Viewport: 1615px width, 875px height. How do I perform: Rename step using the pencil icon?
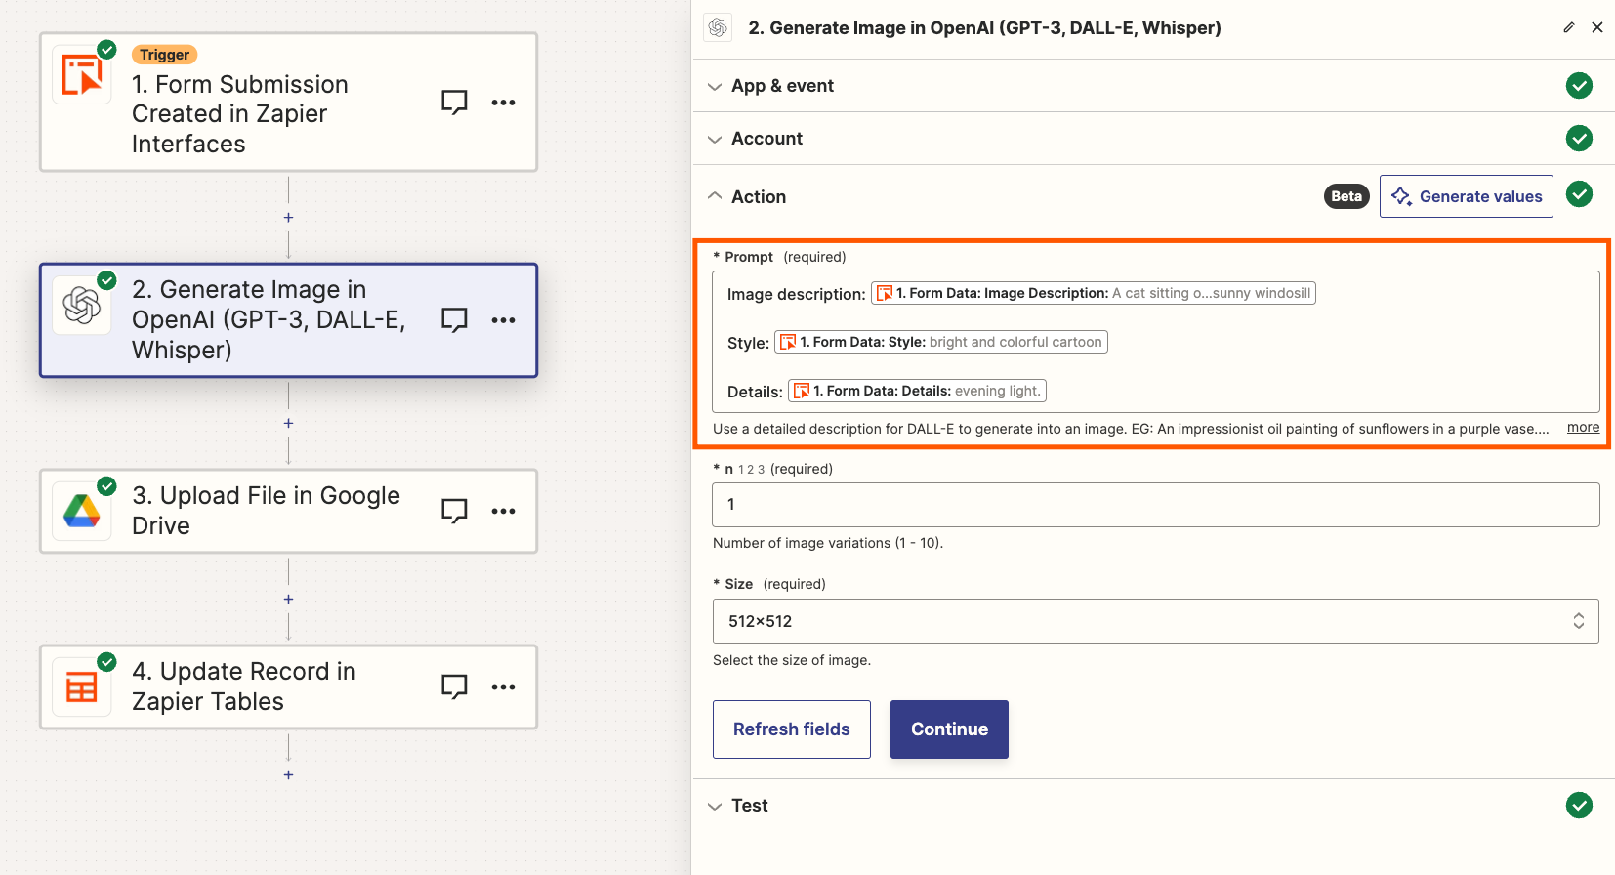(x=1569, y=27)
